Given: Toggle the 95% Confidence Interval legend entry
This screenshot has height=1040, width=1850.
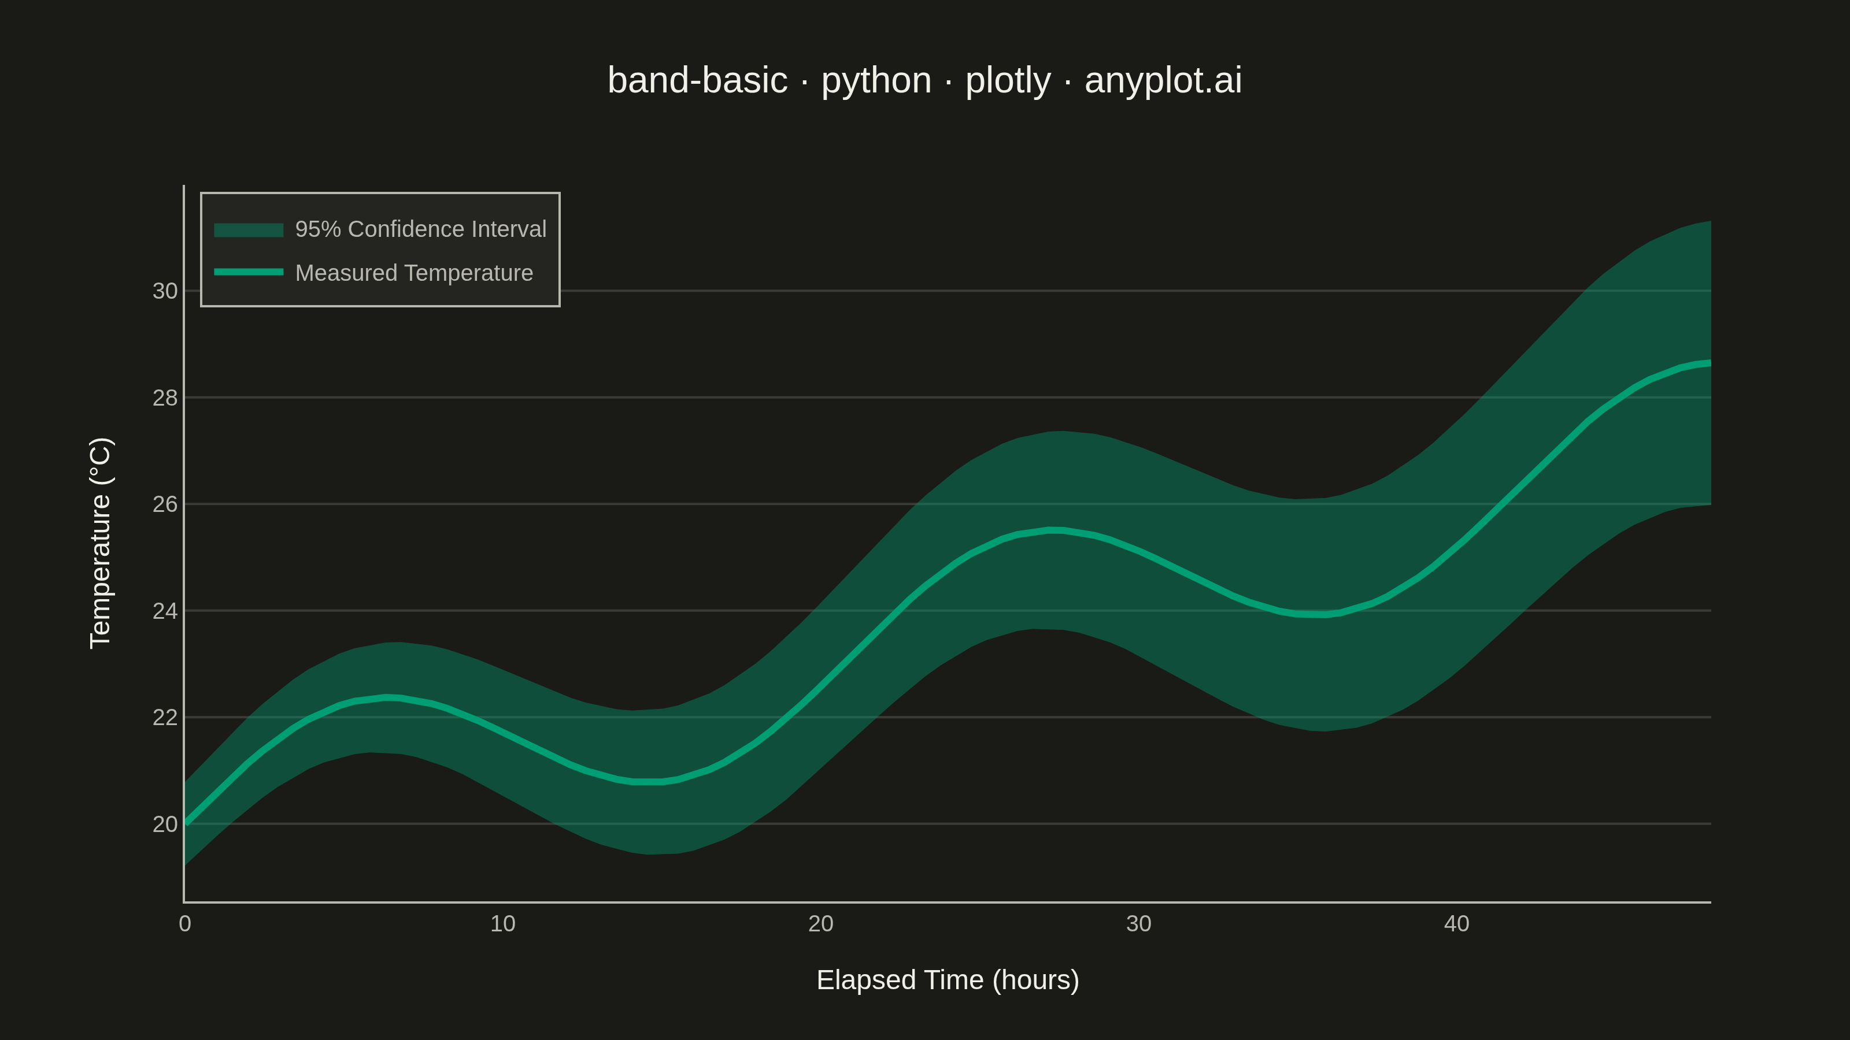Looking at the screenshot, I should click(380, 229).
